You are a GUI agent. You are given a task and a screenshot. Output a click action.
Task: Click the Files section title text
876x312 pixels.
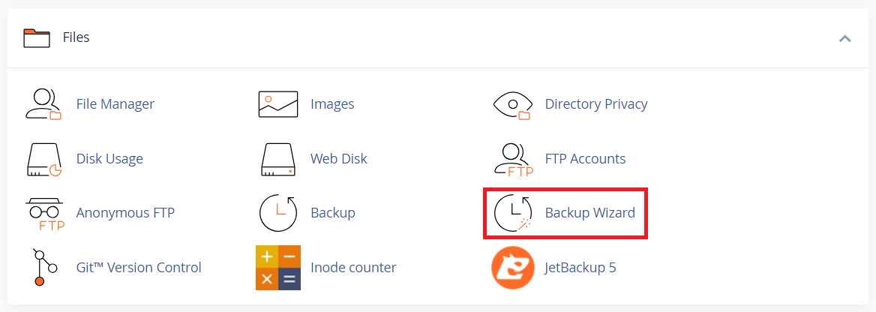(76, 37)
